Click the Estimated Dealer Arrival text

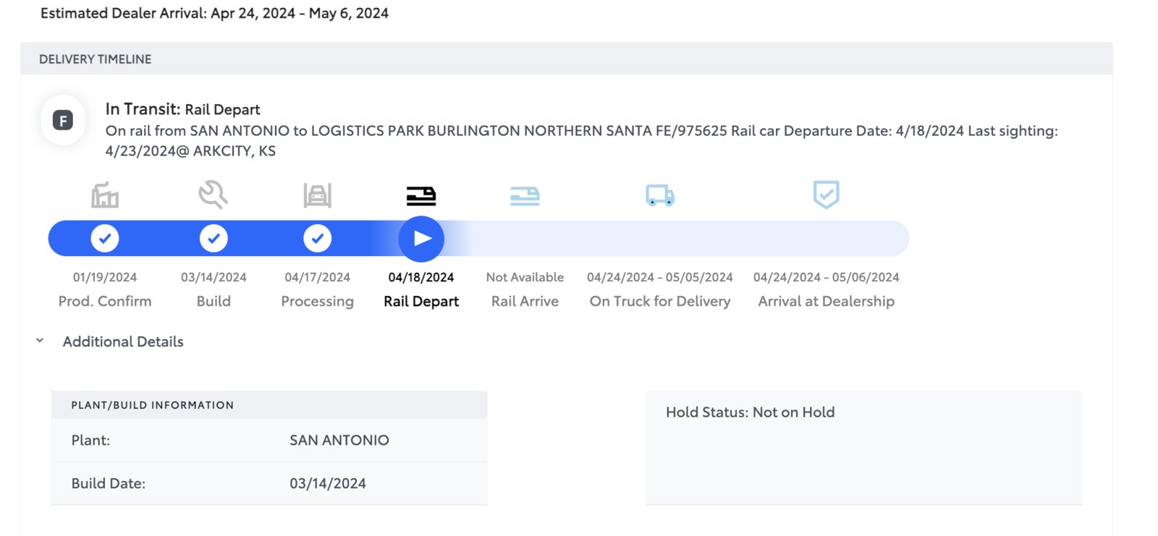214,13
